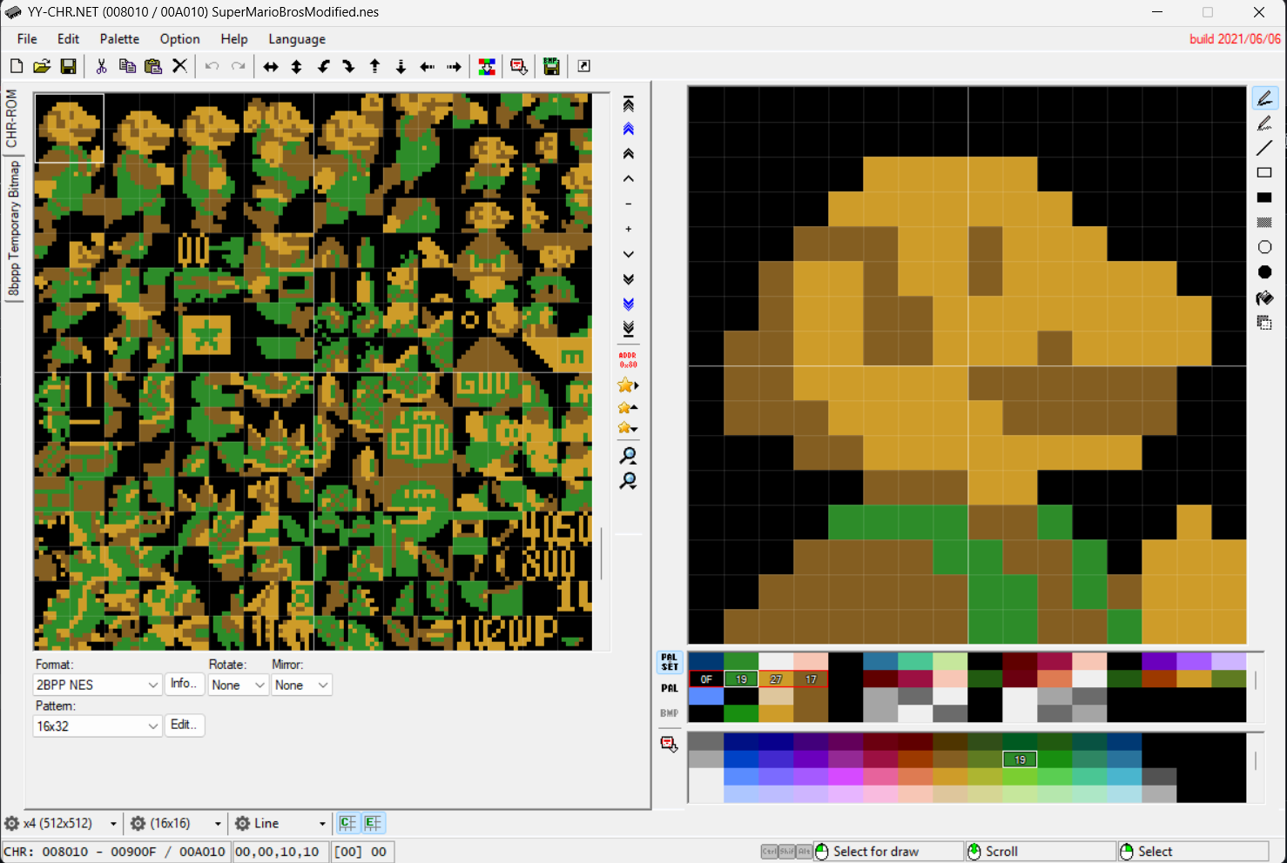
Task: Open the Mirror dropdown set to None
Action: 301,685
